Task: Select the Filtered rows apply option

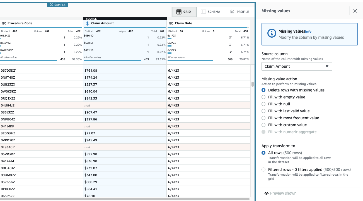Action: click(263, 169)
